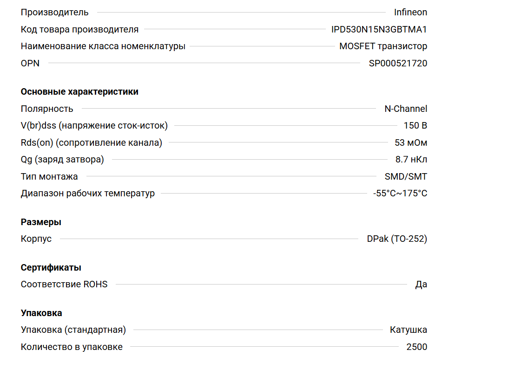Click the Основные характеристики section heading
514x369 pixels.
coord(79,92)
